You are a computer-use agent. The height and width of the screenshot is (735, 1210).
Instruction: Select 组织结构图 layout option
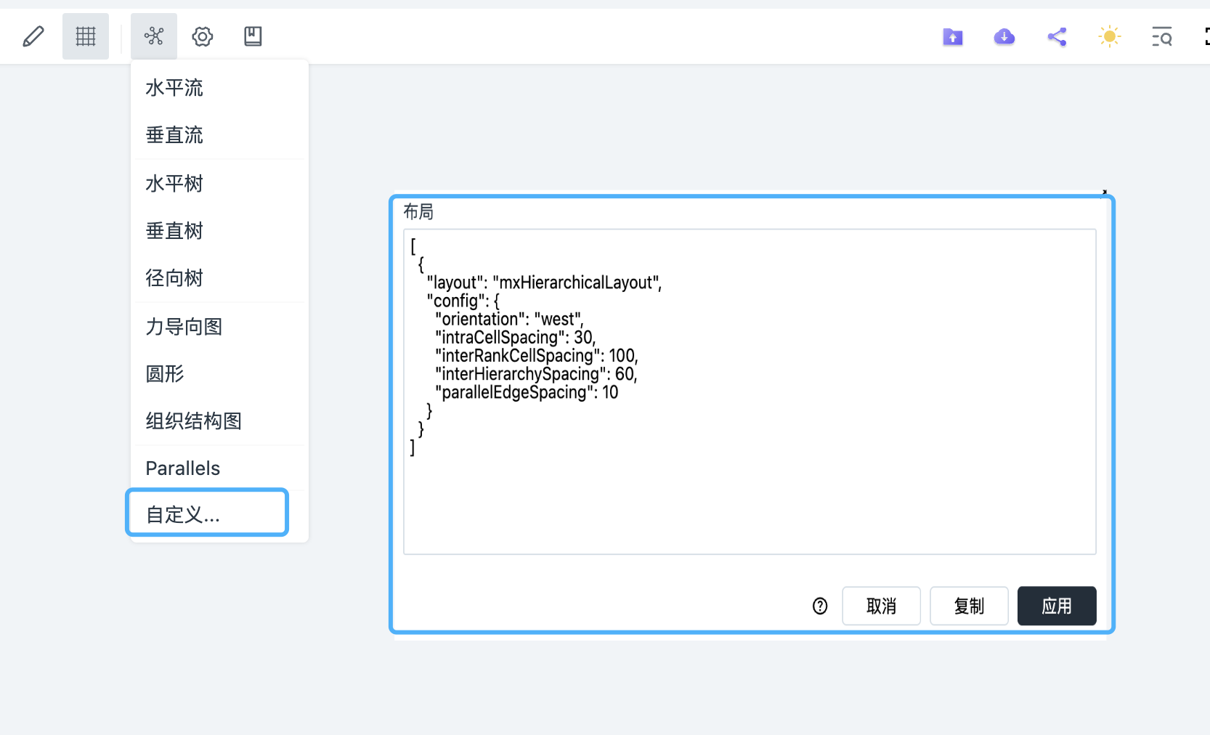click(193, 421)
